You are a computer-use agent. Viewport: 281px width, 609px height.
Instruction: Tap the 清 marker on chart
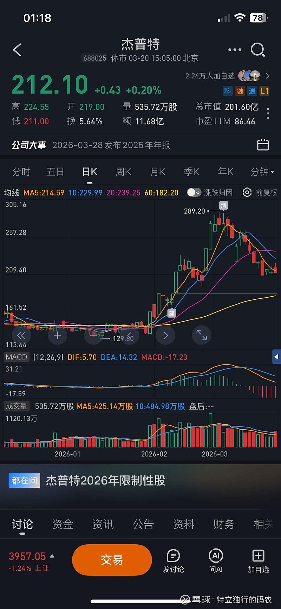[224, 205]
